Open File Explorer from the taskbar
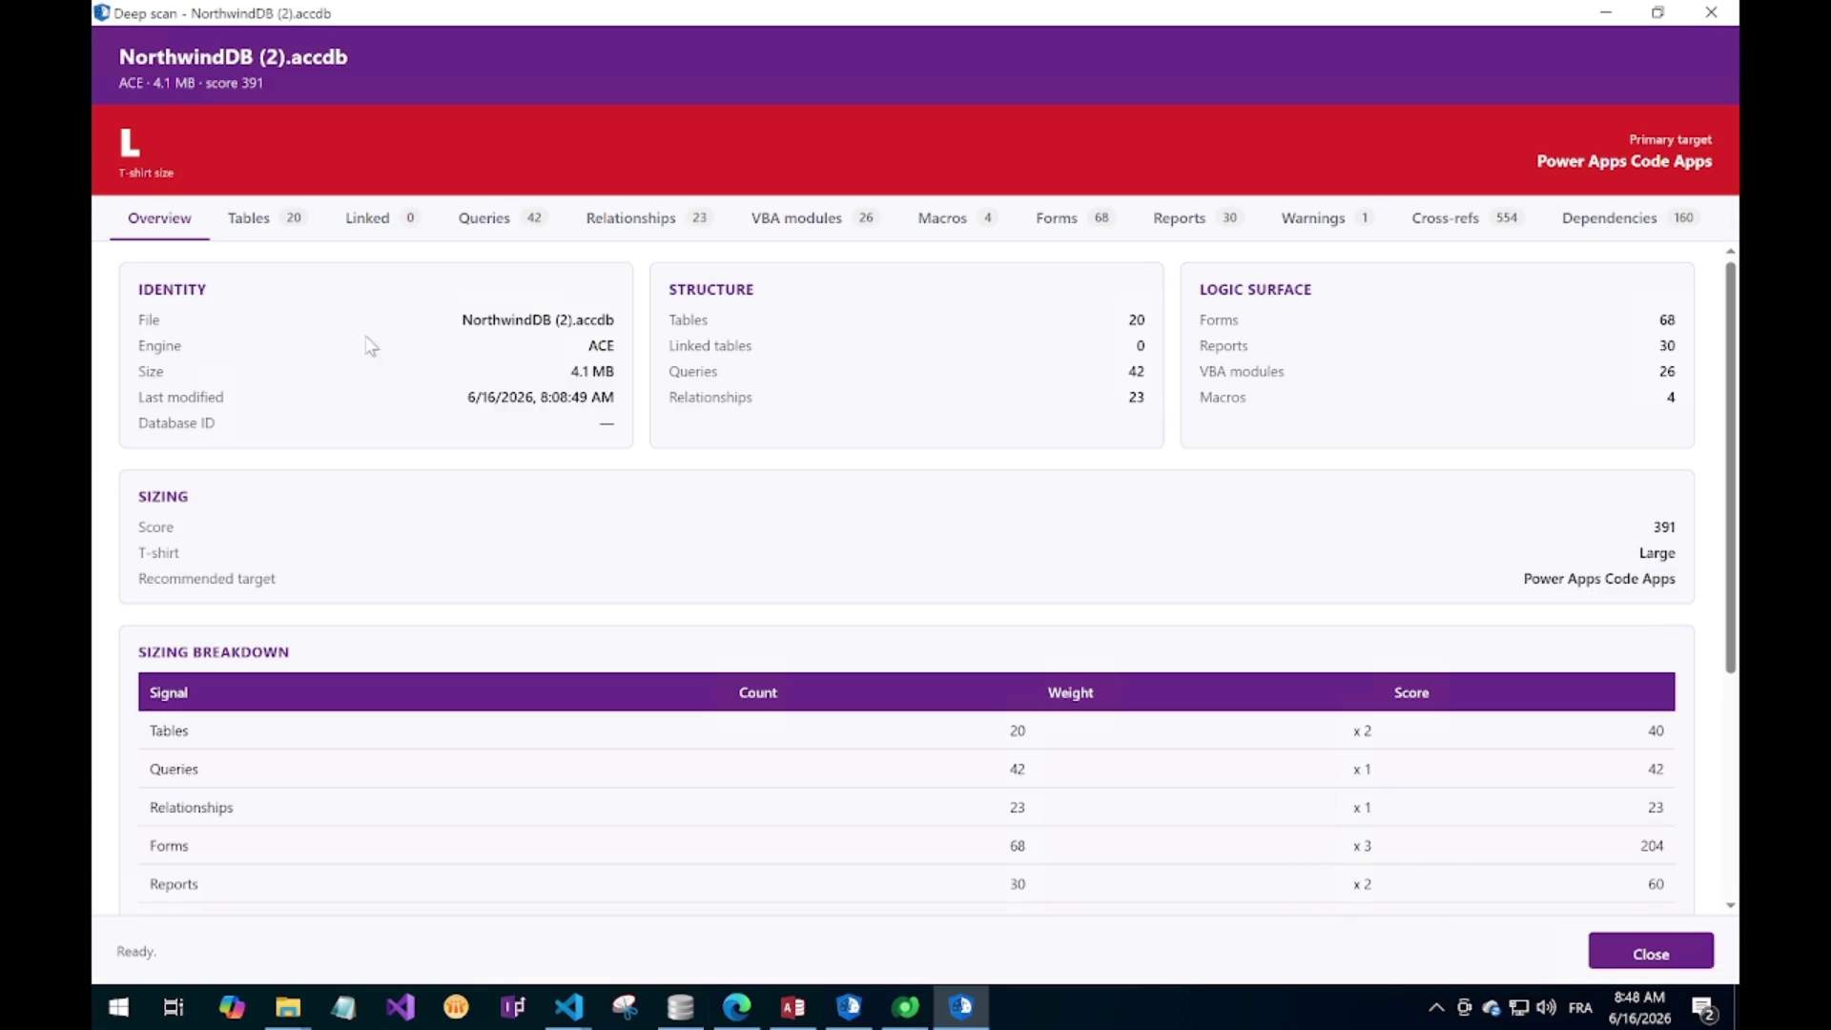The height and width of the screenshot is (1030, 1831). coord(288,1007)
